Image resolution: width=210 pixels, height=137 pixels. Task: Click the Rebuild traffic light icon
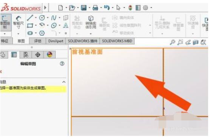pos(130,8)
